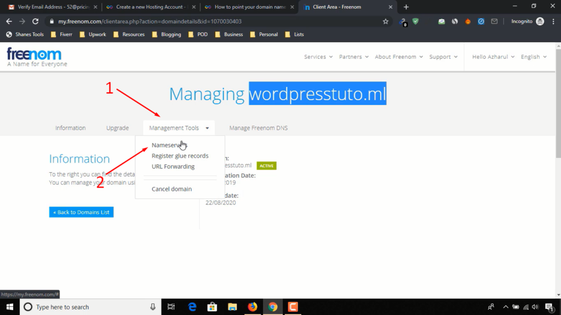Open File Explorer from taskbar
This screenshot has height=315, width=561.
click(x=232, y=307)
